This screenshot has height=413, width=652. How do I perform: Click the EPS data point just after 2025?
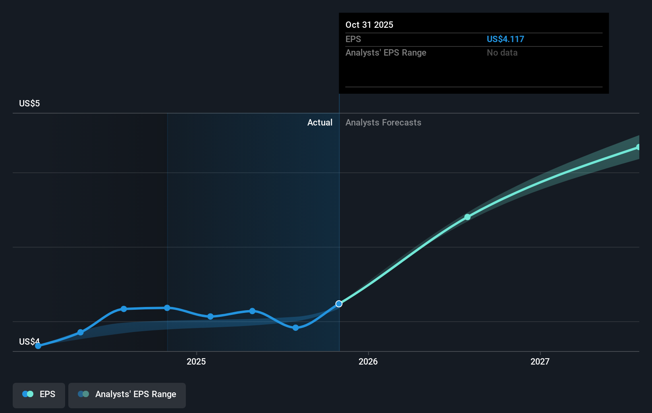tap(210, 317)
